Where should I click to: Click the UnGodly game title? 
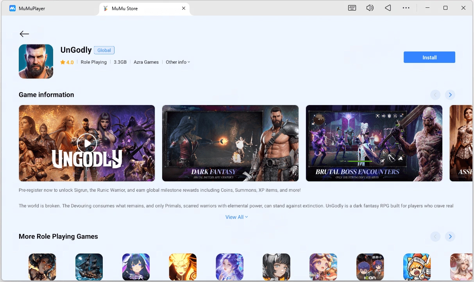click(x=76, y=50)
